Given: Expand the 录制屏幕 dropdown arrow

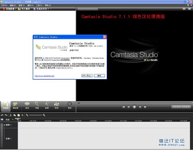Looking at the screenshot, I should (16, 9).
